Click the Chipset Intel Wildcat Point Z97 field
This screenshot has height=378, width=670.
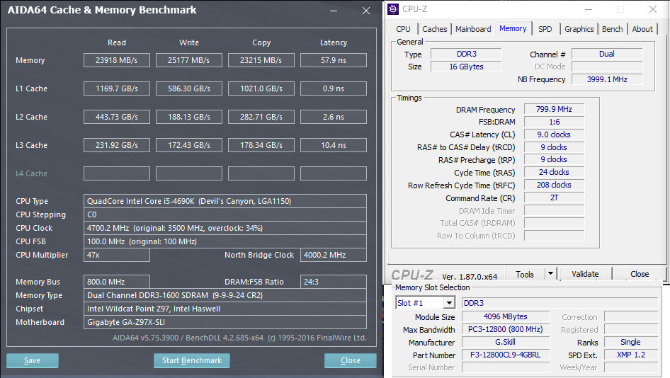(x=225, y=309)
